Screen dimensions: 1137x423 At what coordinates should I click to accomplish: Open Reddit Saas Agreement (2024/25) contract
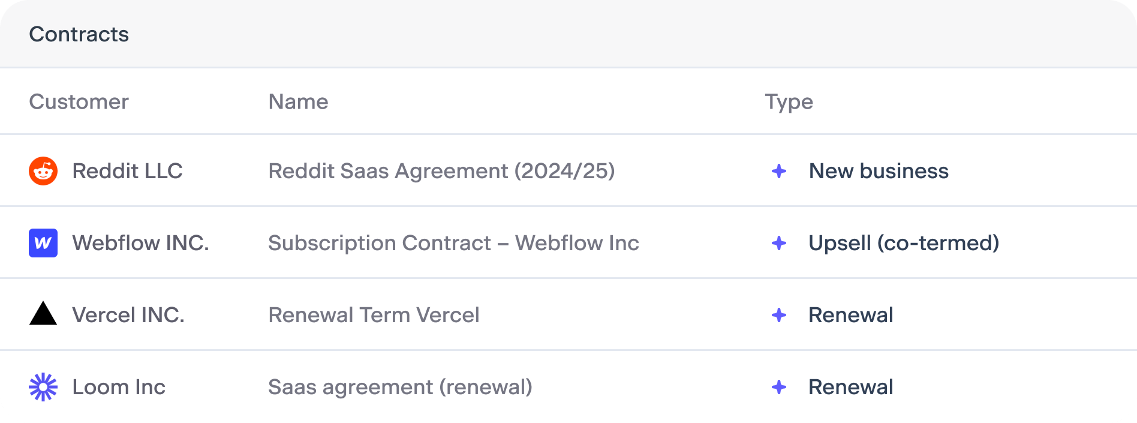[x=441, y=171]
